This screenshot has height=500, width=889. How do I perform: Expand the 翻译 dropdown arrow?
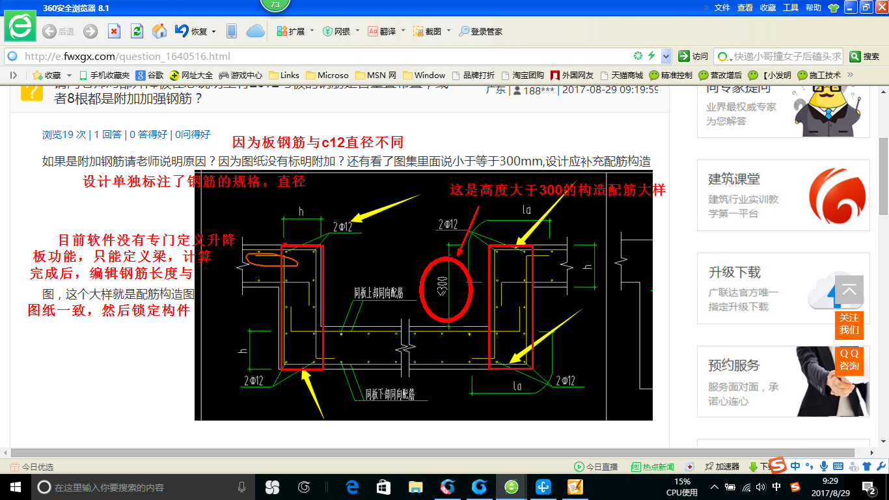pyautogui.click(x=403, y=31)
